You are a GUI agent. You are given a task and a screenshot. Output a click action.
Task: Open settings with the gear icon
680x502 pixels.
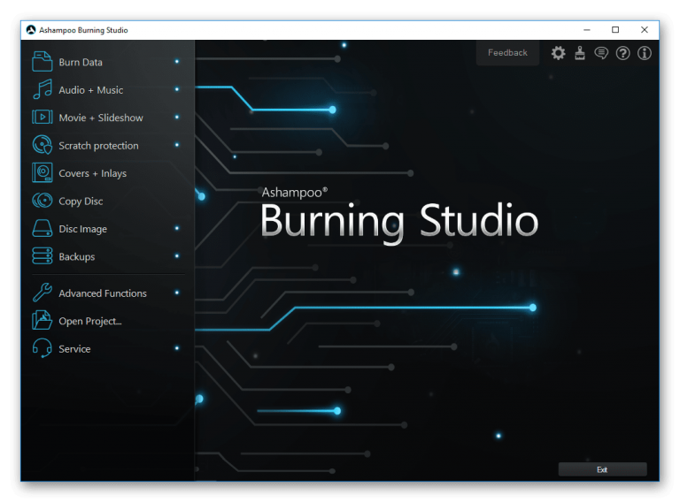coord(558,53)
